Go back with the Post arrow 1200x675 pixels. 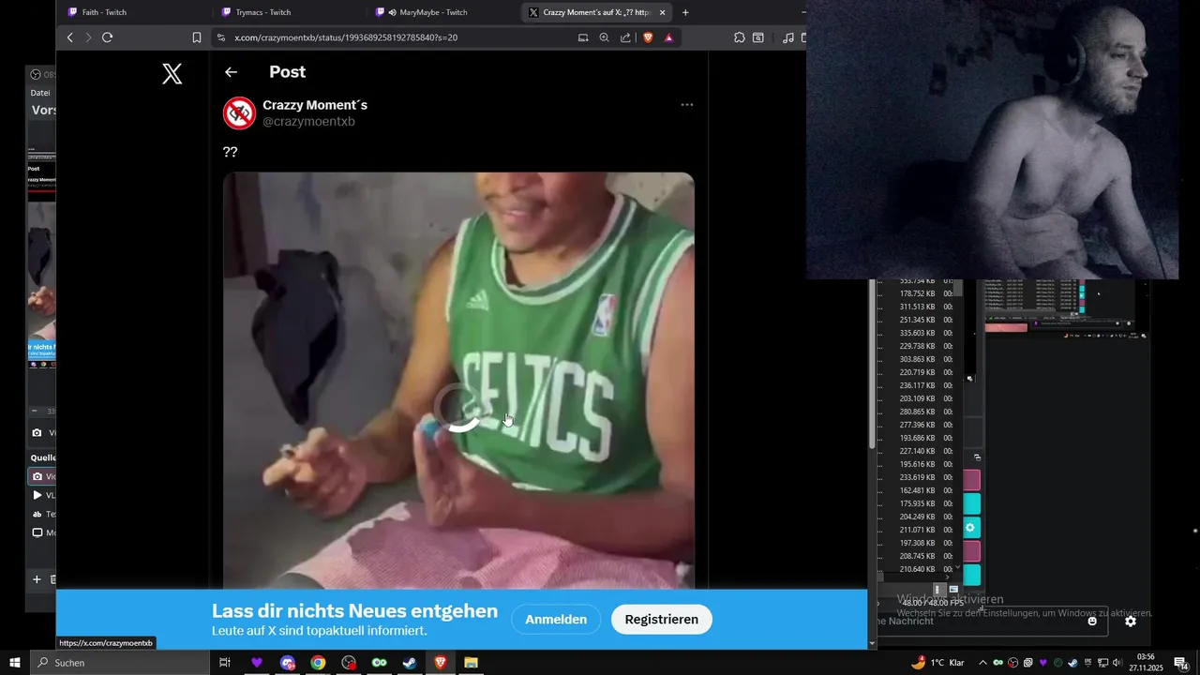click(x=231, y=72)
